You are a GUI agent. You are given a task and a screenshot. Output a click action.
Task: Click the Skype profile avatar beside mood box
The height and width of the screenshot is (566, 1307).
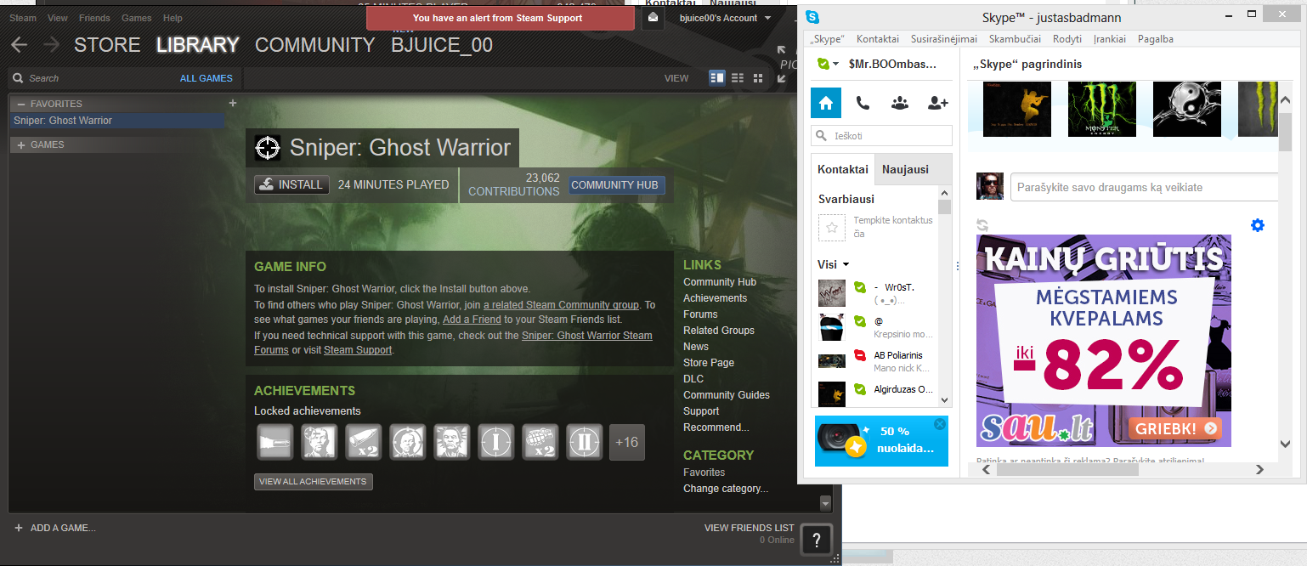pos(989,187)
